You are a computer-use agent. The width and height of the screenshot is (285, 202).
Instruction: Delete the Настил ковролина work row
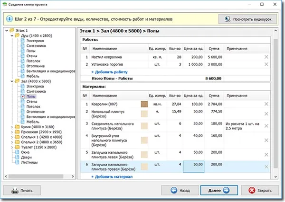click(266, 57)
